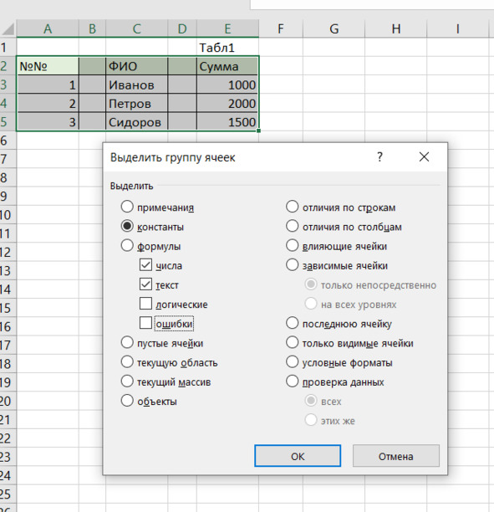Viewport: 494px width, 512px height.
Task: Click the select-all corner triangle of sheet
Action: coord(8,28)
